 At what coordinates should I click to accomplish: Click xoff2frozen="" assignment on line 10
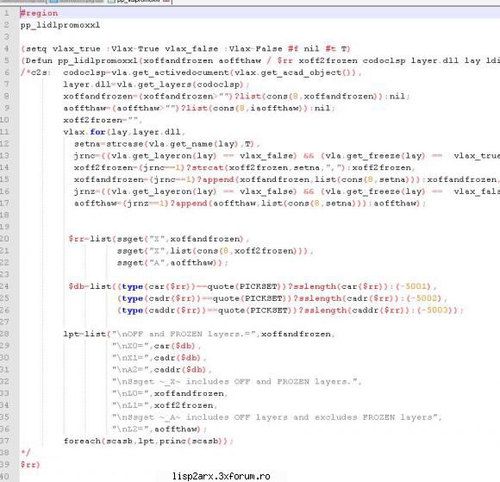(103, 120)
